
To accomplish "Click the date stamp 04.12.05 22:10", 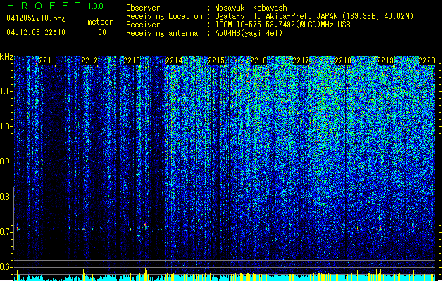I will coord(36,32).
